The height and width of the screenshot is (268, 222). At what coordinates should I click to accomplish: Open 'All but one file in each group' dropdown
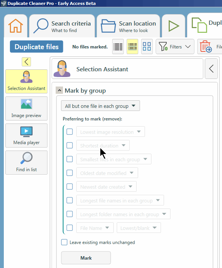100,106
